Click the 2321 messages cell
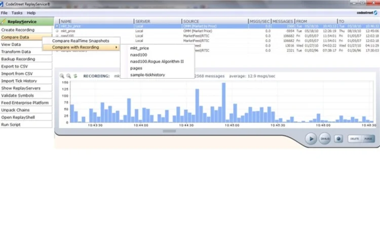Image resolution: width=380 pixels, height=235 pixels. 290,50
